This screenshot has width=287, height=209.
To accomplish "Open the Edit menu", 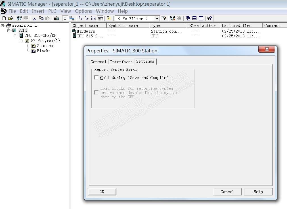I will [24, 11].
